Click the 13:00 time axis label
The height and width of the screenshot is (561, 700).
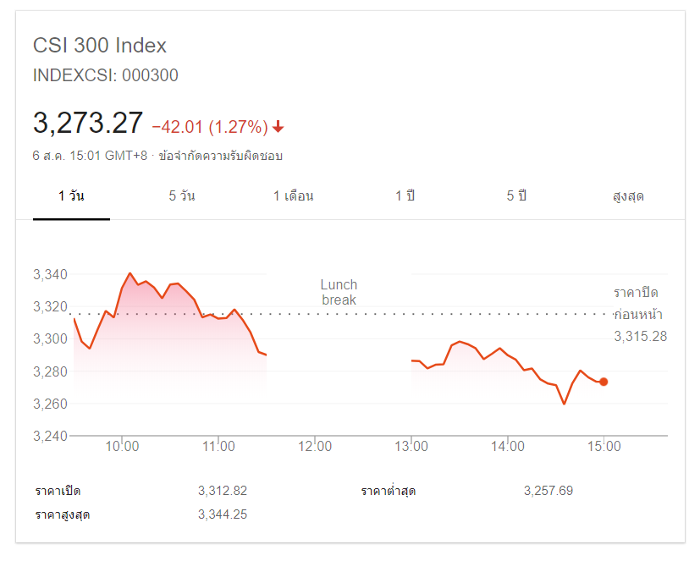411,446
